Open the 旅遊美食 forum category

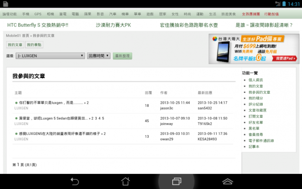click(x=228, y=14)
